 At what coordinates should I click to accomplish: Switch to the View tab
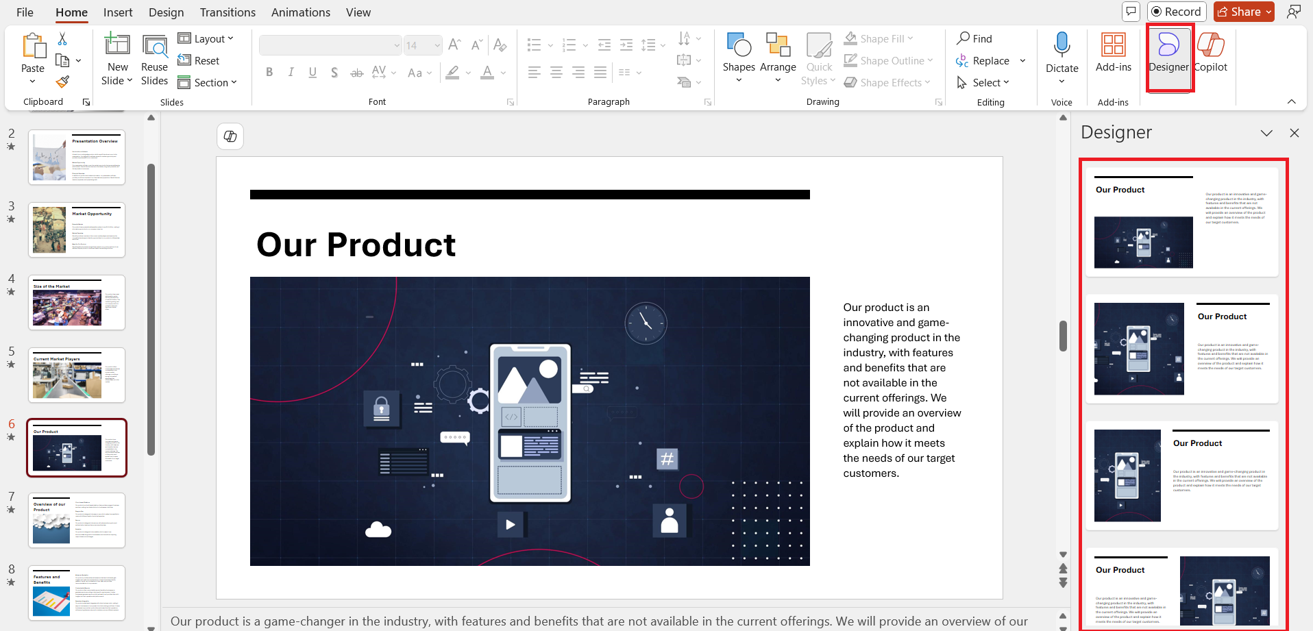click(x=358, y=12)
